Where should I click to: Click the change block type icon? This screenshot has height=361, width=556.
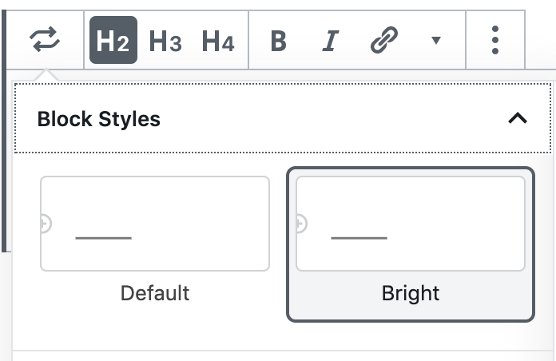click(x=45, y=40)
